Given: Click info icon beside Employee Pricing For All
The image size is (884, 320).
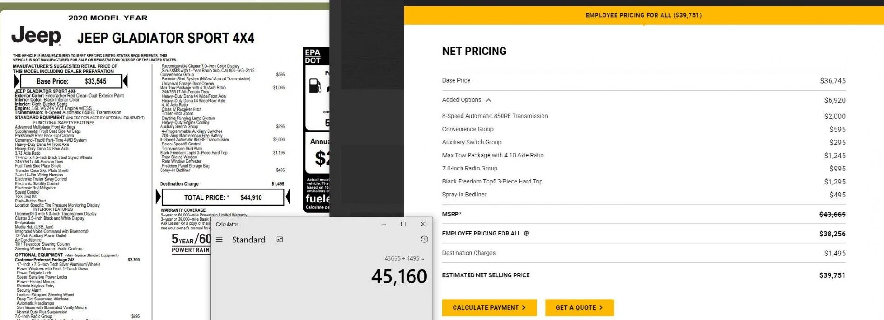Looking at the screenshot, I should [x=526, y=234].
